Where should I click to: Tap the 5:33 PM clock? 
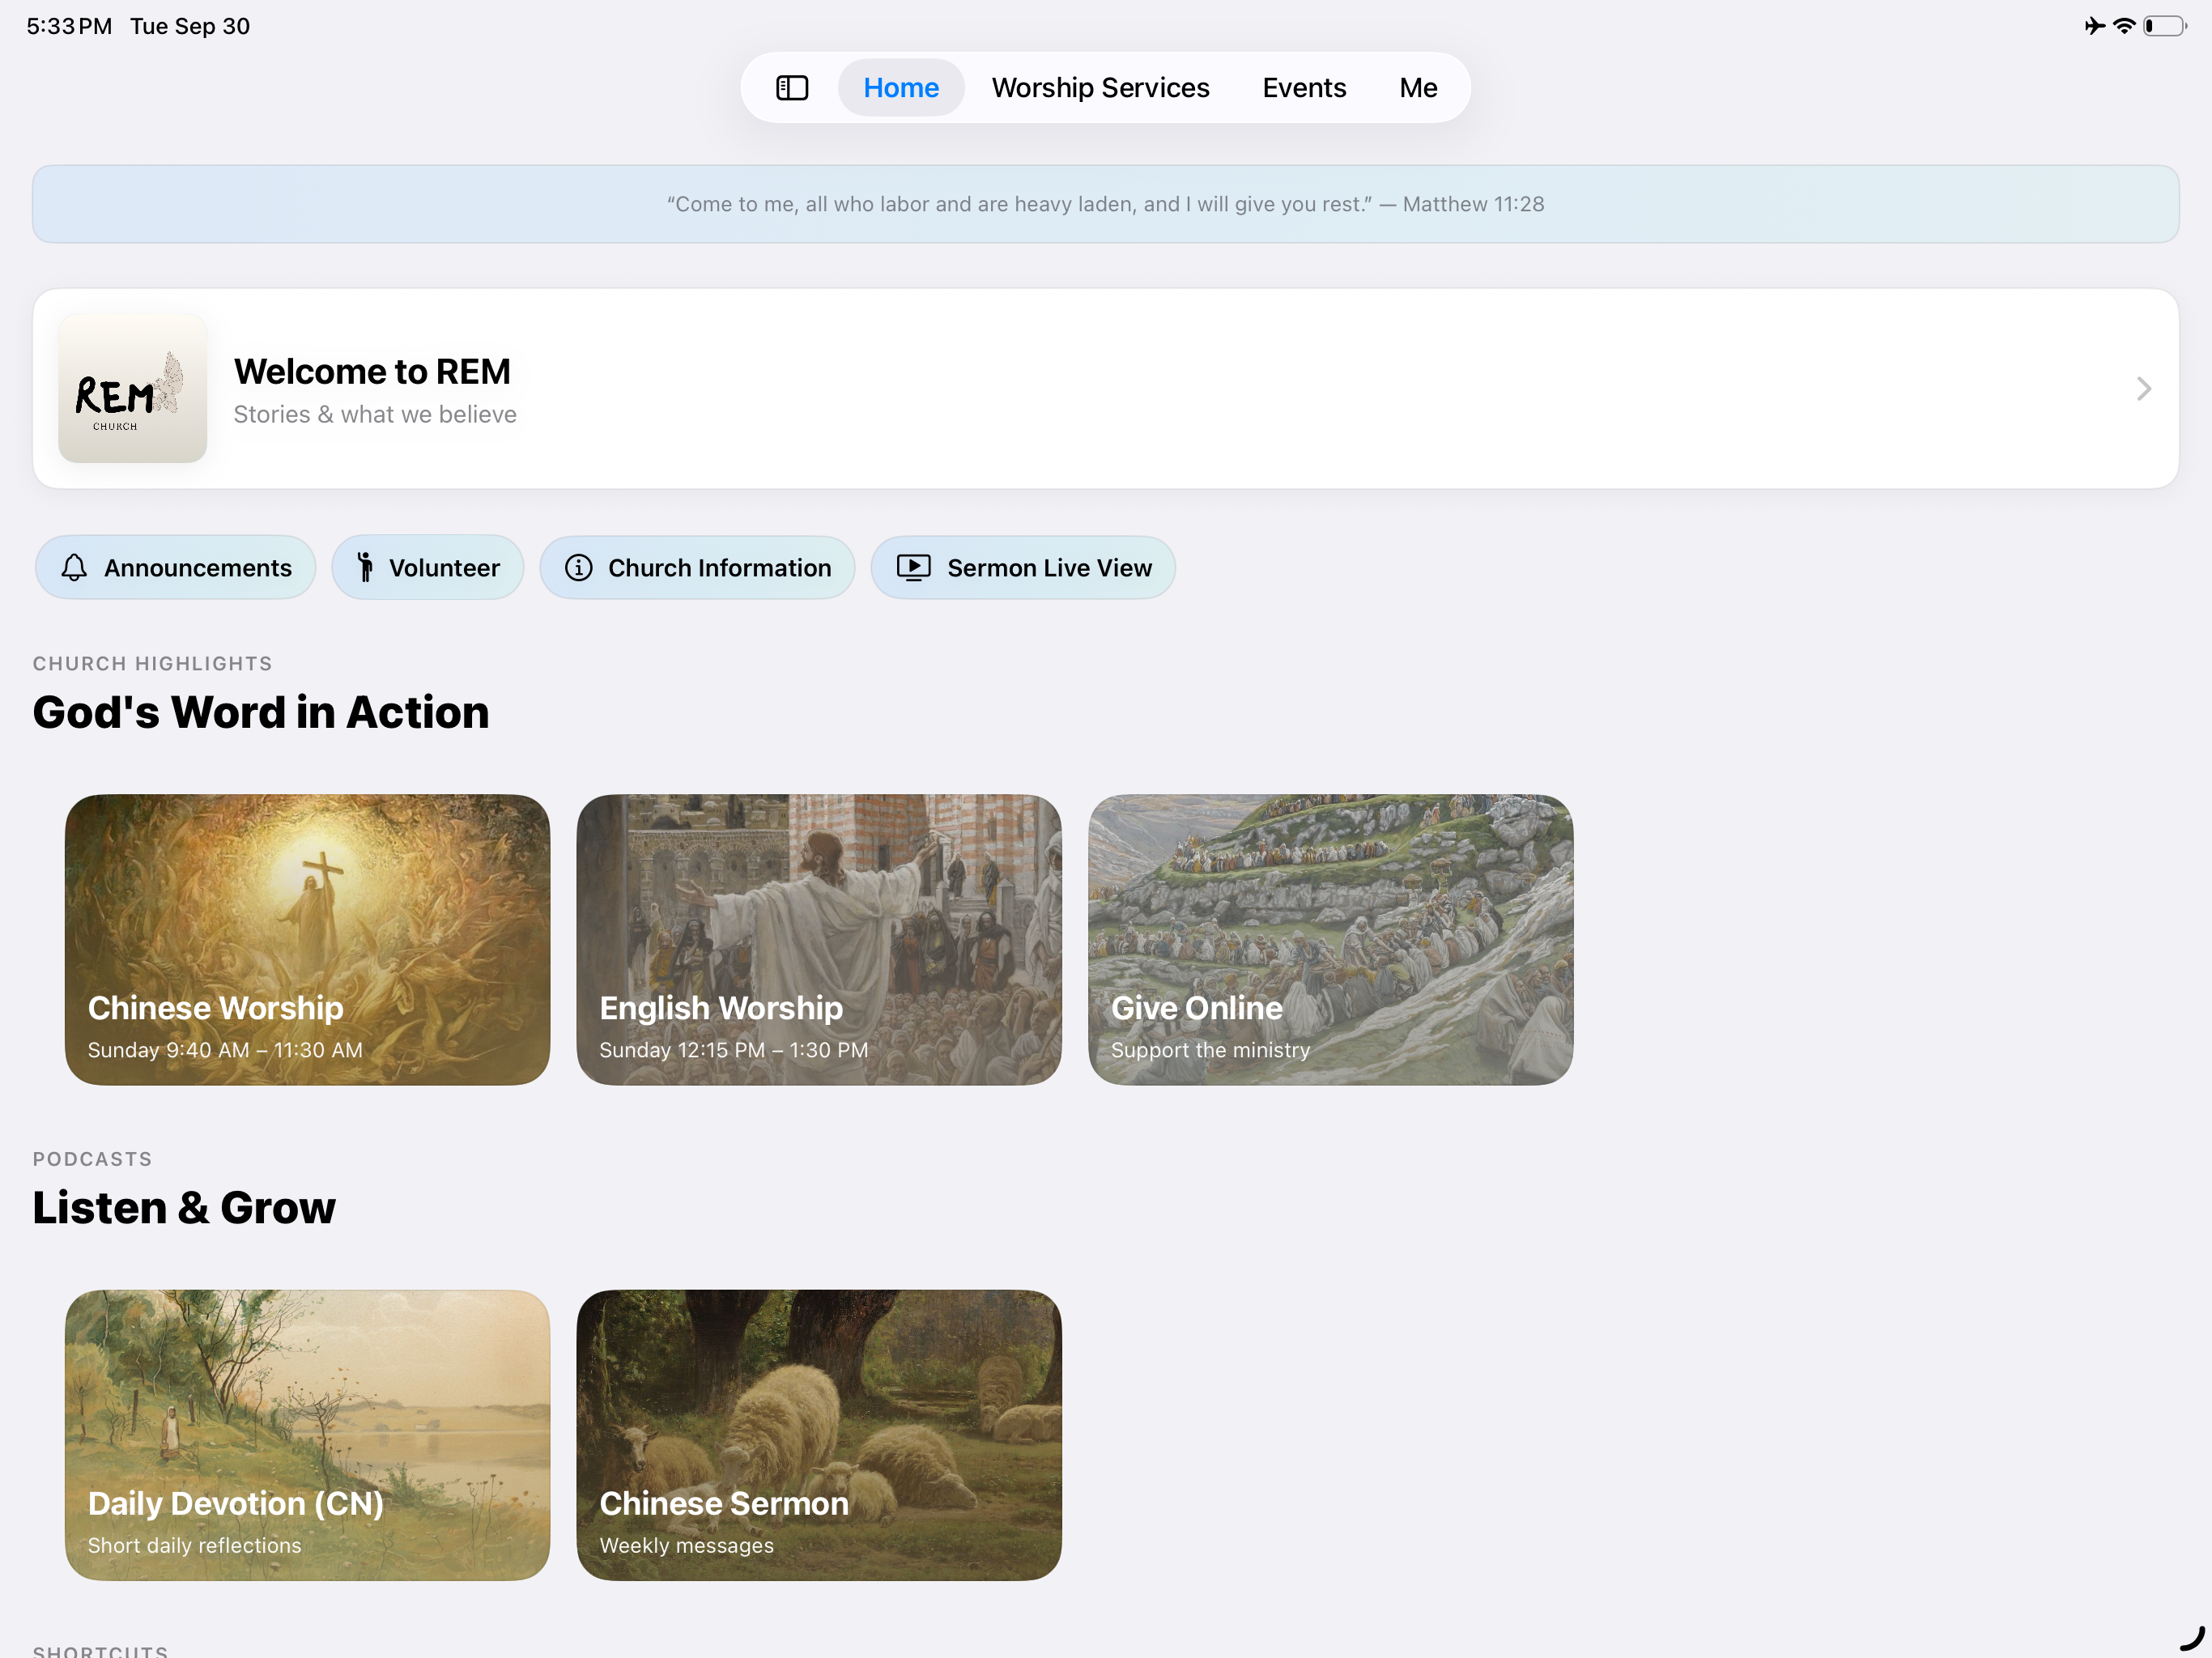(69, 26)
